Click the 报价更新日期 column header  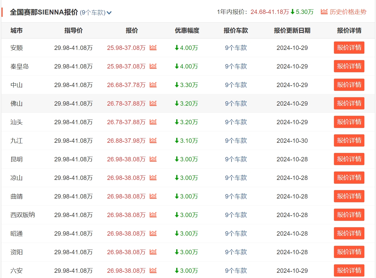[292, 30]
